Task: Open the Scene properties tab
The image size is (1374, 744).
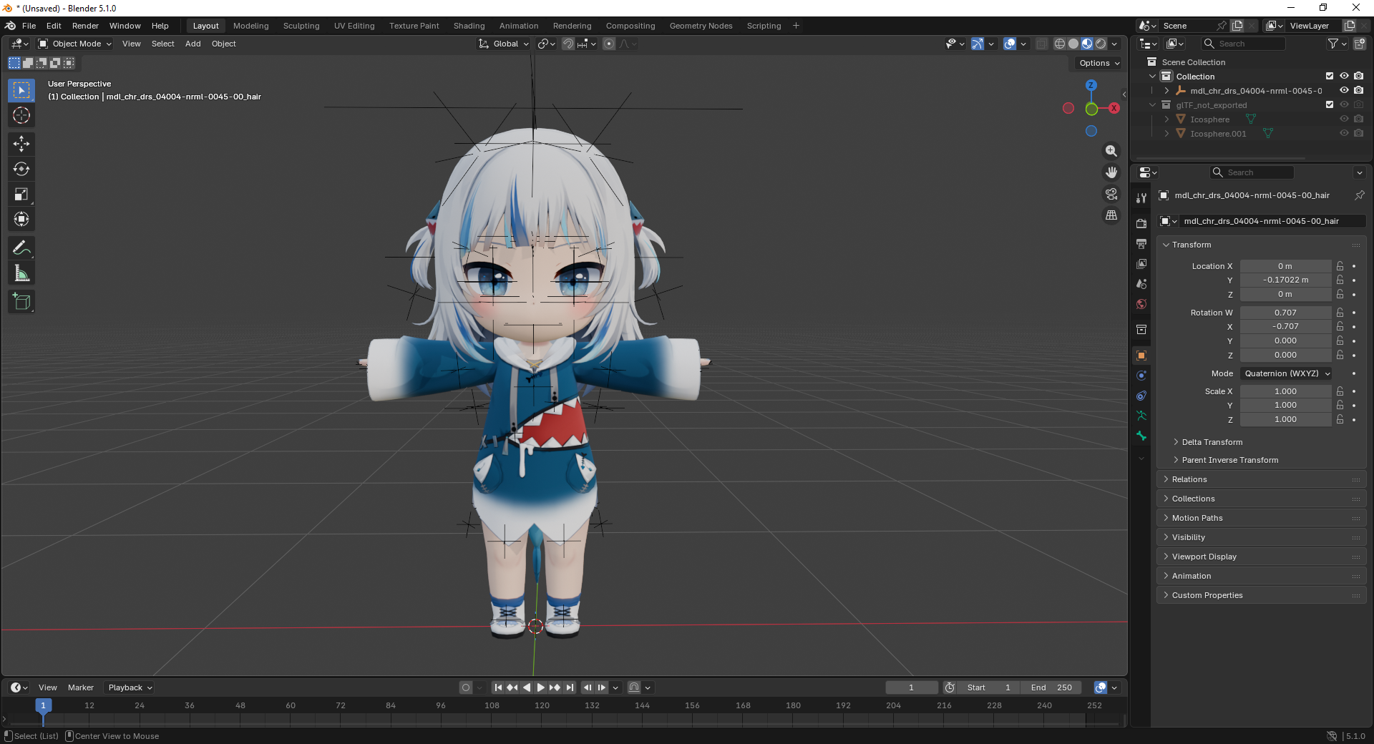Action: [x=1141, y=284]
